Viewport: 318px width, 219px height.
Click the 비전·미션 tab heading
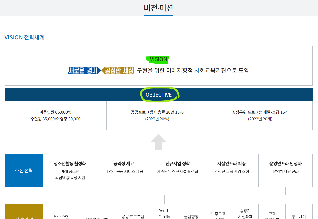pos(158,8)
